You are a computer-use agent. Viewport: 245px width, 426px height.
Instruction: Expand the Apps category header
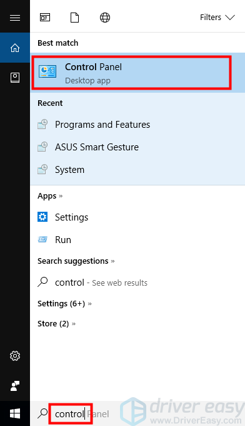click(x=50, y=196)
